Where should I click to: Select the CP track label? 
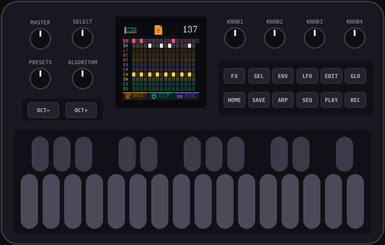click(126, 70)
